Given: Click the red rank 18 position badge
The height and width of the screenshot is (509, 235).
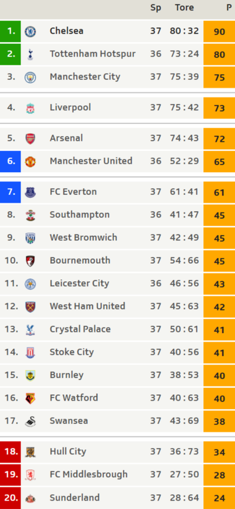Looking at the screenshot, I should (10, 452).
